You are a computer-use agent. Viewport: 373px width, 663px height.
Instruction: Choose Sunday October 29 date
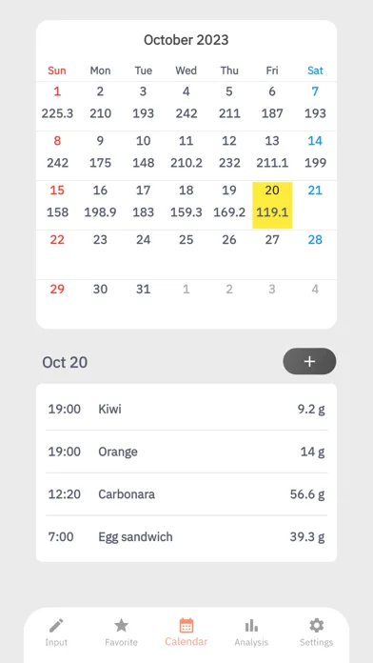57,304
